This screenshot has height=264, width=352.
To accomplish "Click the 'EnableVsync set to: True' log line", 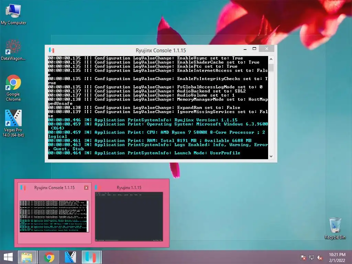I will click(145, 58).
